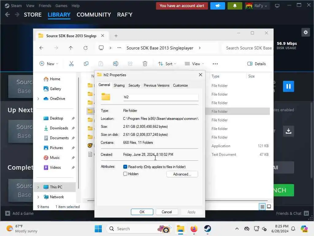The height and width of the screenshot is (236, 314).
Task: Go to Steam COMMUNITY section
Action: point(94,15)
